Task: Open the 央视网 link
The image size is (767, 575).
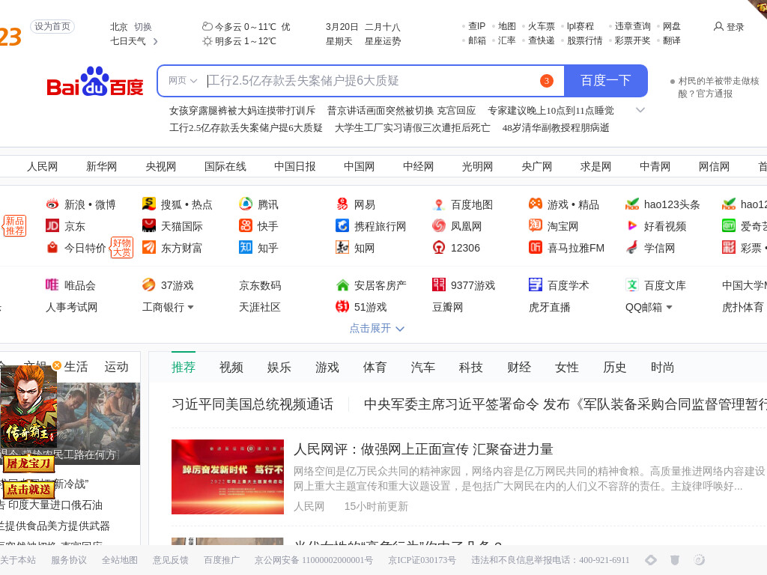Action: (x=160, y=167)
